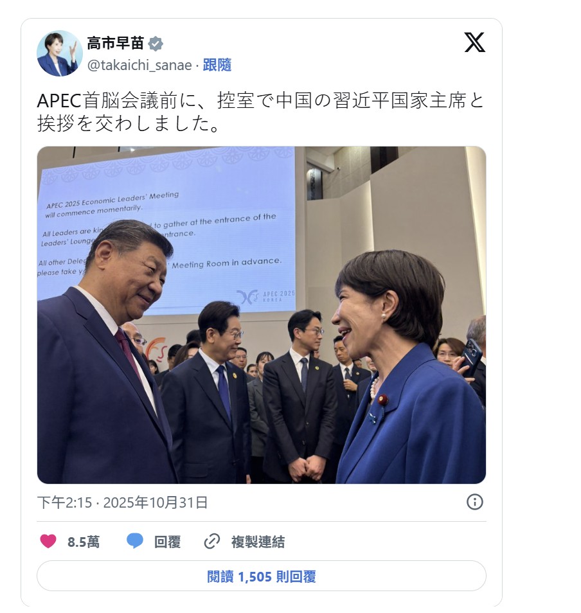Open the @takaichi_sanae handle link

pyautogui.click(x=139, y=66)
